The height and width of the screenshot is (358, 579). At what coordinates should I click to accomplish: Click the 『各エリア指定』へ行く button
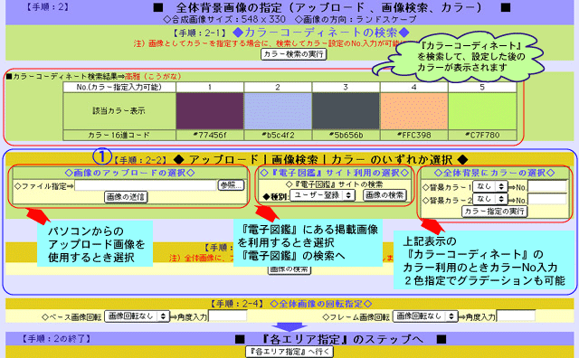(x=289, y=352)
